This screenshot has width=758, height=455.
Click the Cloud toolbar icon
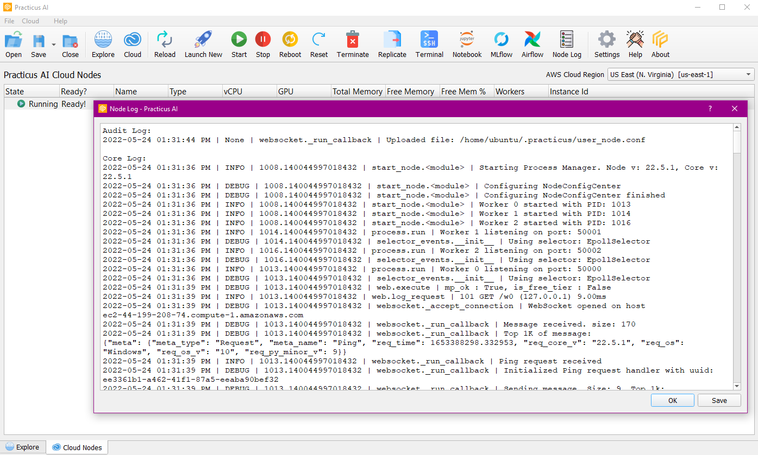(x=133, y=44)
